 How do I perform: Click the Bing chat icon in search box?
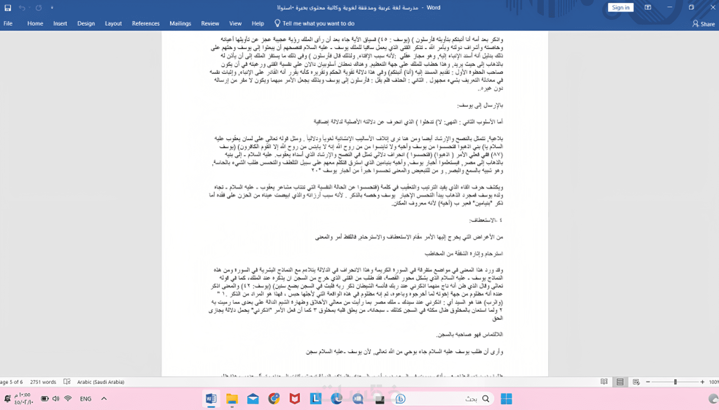(x=400, y=399)
